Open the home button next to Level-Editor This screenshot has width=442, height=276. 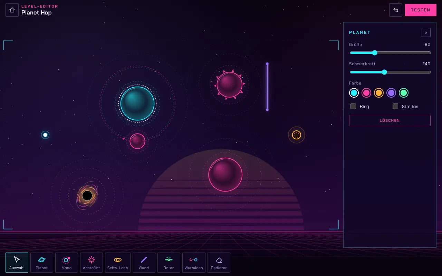point(12,10)
